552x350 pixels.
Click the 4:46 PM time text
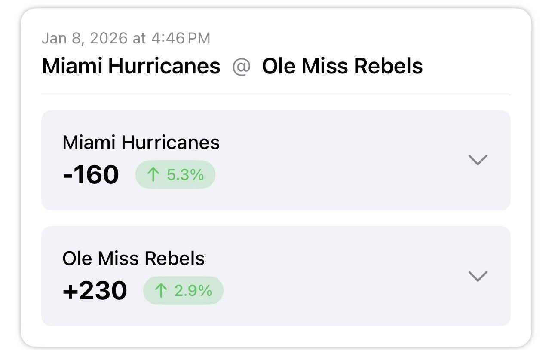pyautogui.click(x=181, y=38)
